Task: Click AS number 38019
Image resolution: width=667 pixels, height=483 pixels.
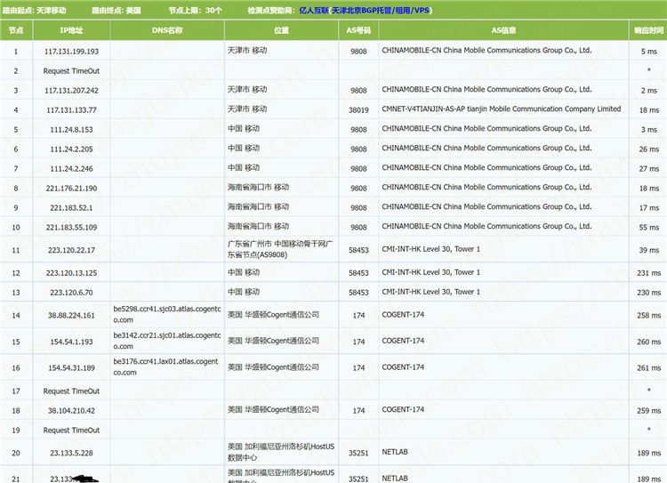Action: tap(358, 109)
